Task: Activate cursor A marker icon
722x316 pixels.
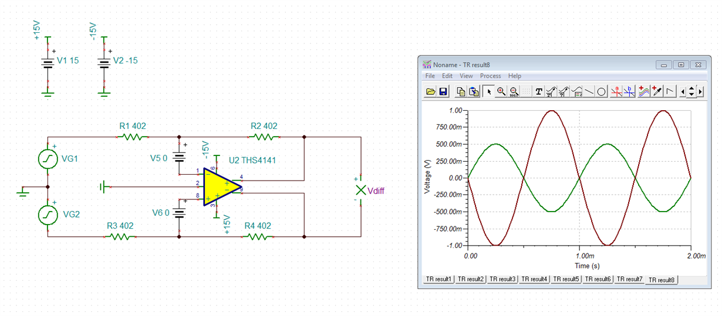Action: click(616, 91)
